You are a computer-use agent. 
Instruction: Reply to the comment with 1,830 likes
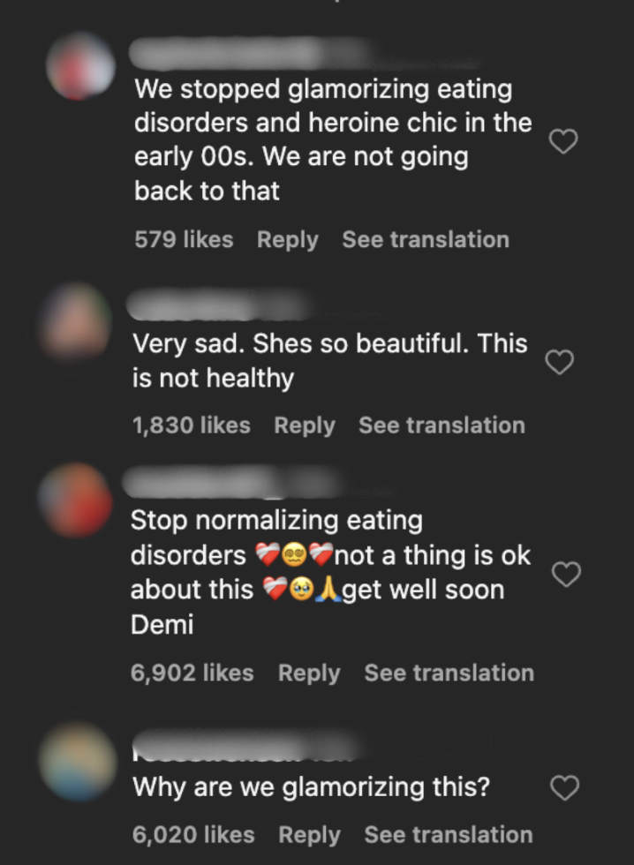pos(304,425)
